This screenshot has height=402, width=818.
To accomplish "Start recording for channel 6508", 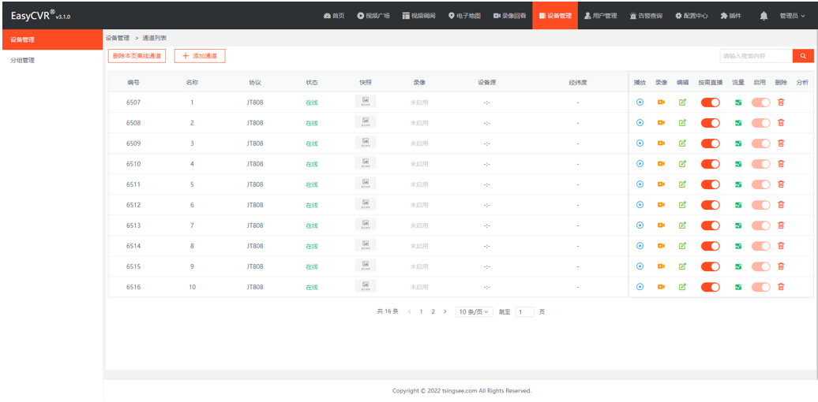I will click(661, 123).
